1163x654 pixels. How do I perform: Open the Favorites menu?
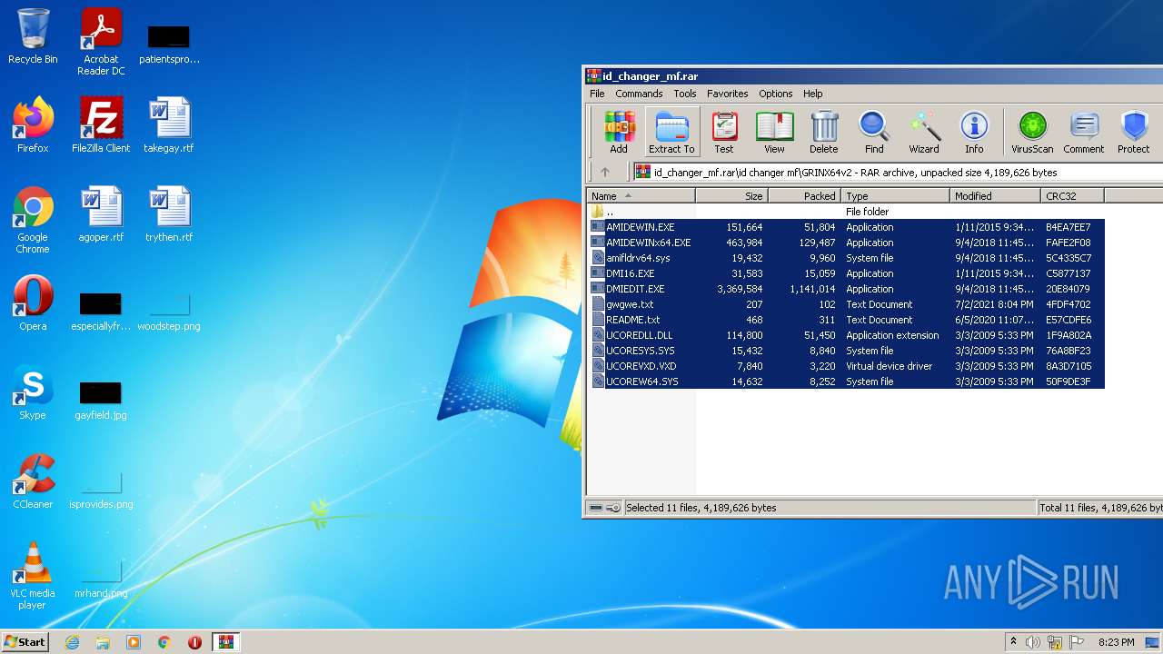728,94
